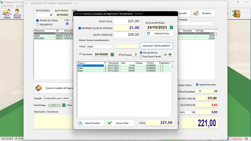Uncheck Informar Valor de Entrada
251x141 pixels.
click(80, 28)
